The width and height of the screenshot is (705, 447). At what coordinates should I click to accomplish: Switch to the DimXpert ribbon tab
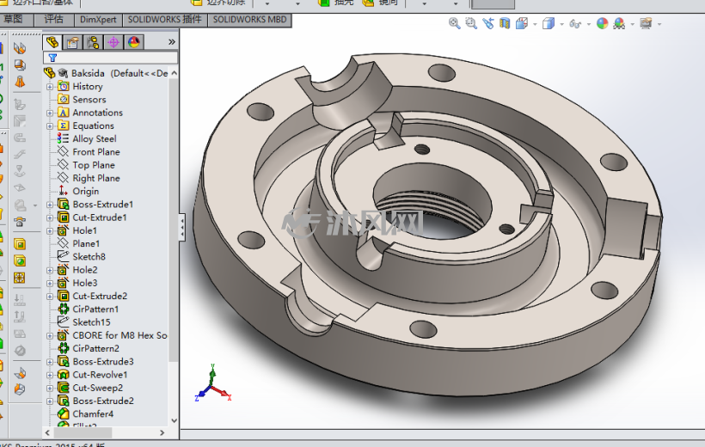98,20
